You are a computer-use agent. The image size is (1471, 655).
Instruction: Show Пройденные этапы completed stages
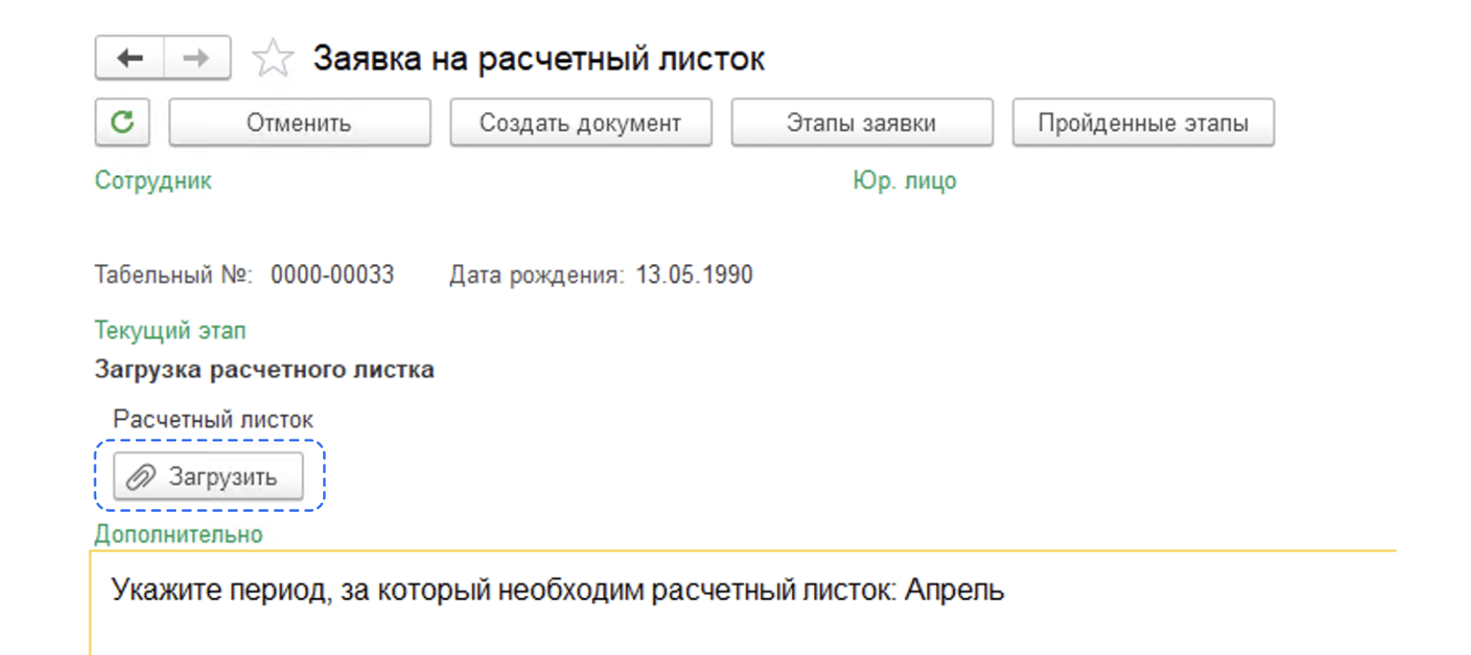tap(1143, 122)
